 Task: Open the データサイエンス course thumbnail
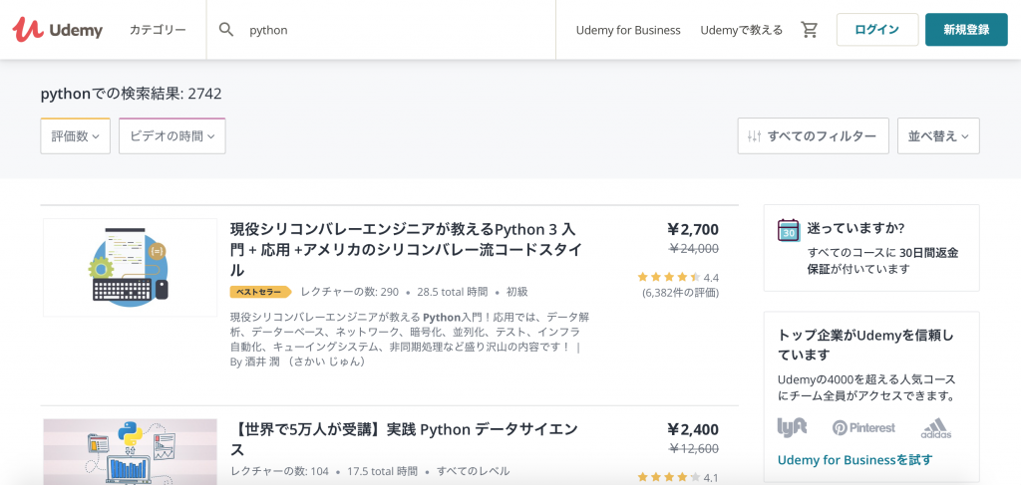coord(131,452)
